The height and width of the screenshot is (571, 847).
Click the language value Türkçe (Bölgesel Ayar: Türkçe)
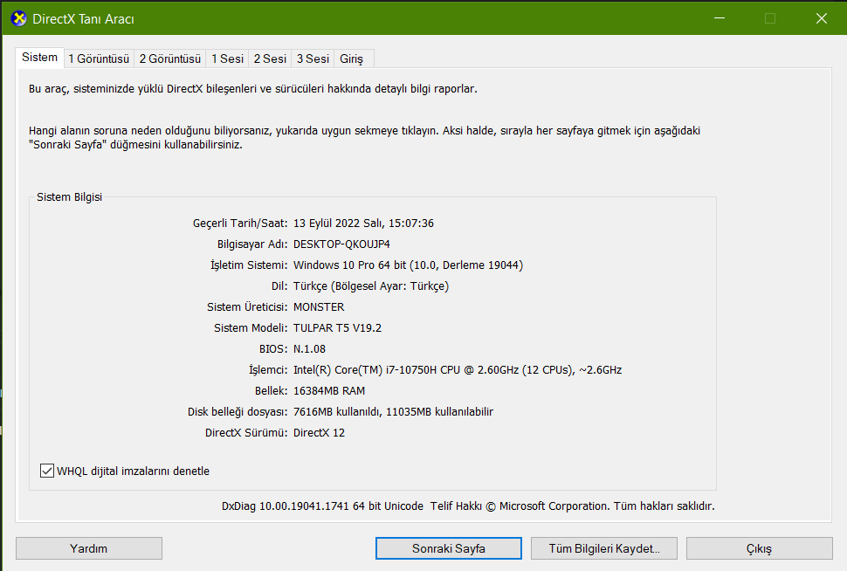tap(371, 286)
